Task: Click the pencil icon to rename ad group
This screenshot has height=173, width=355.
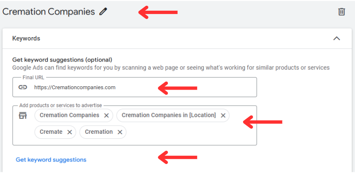Action: pyautogui.click(x=103, y=11)
